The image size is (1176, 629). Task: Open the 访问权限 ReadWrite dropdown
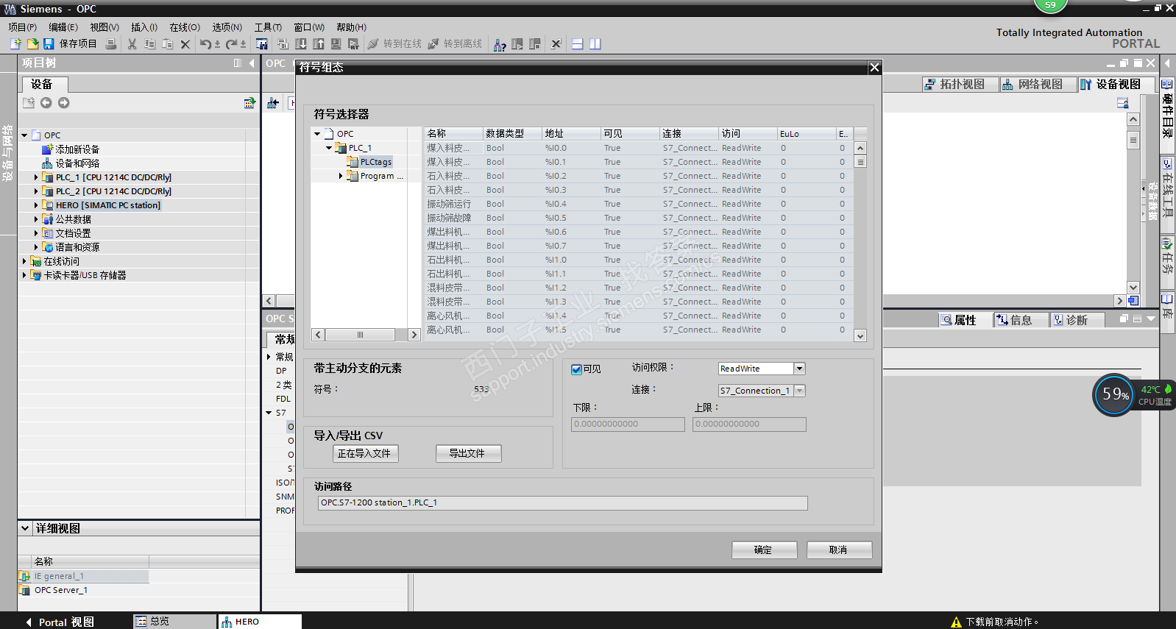click(799, 369)
